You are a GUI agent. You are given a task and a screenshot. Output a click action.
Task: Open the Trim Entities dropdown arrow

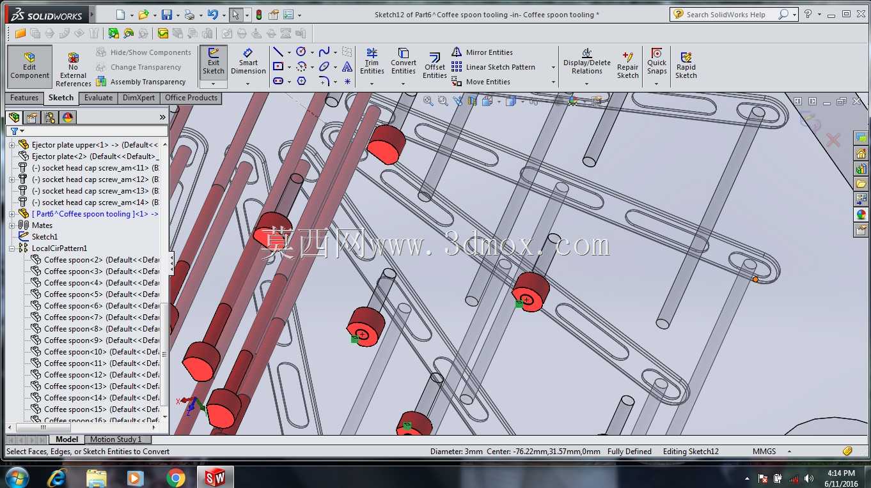(x=372, y=84)
